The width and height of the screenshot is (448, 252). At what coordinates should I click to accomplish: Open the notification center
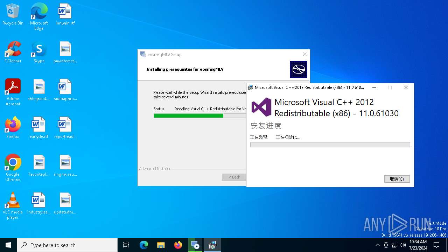pos(436,245)
